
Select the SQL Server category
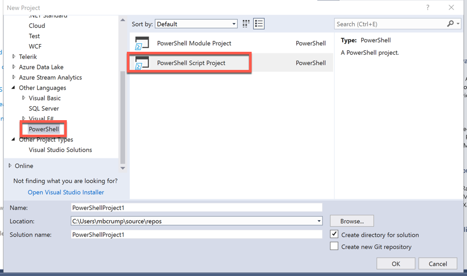pos(44,108)
